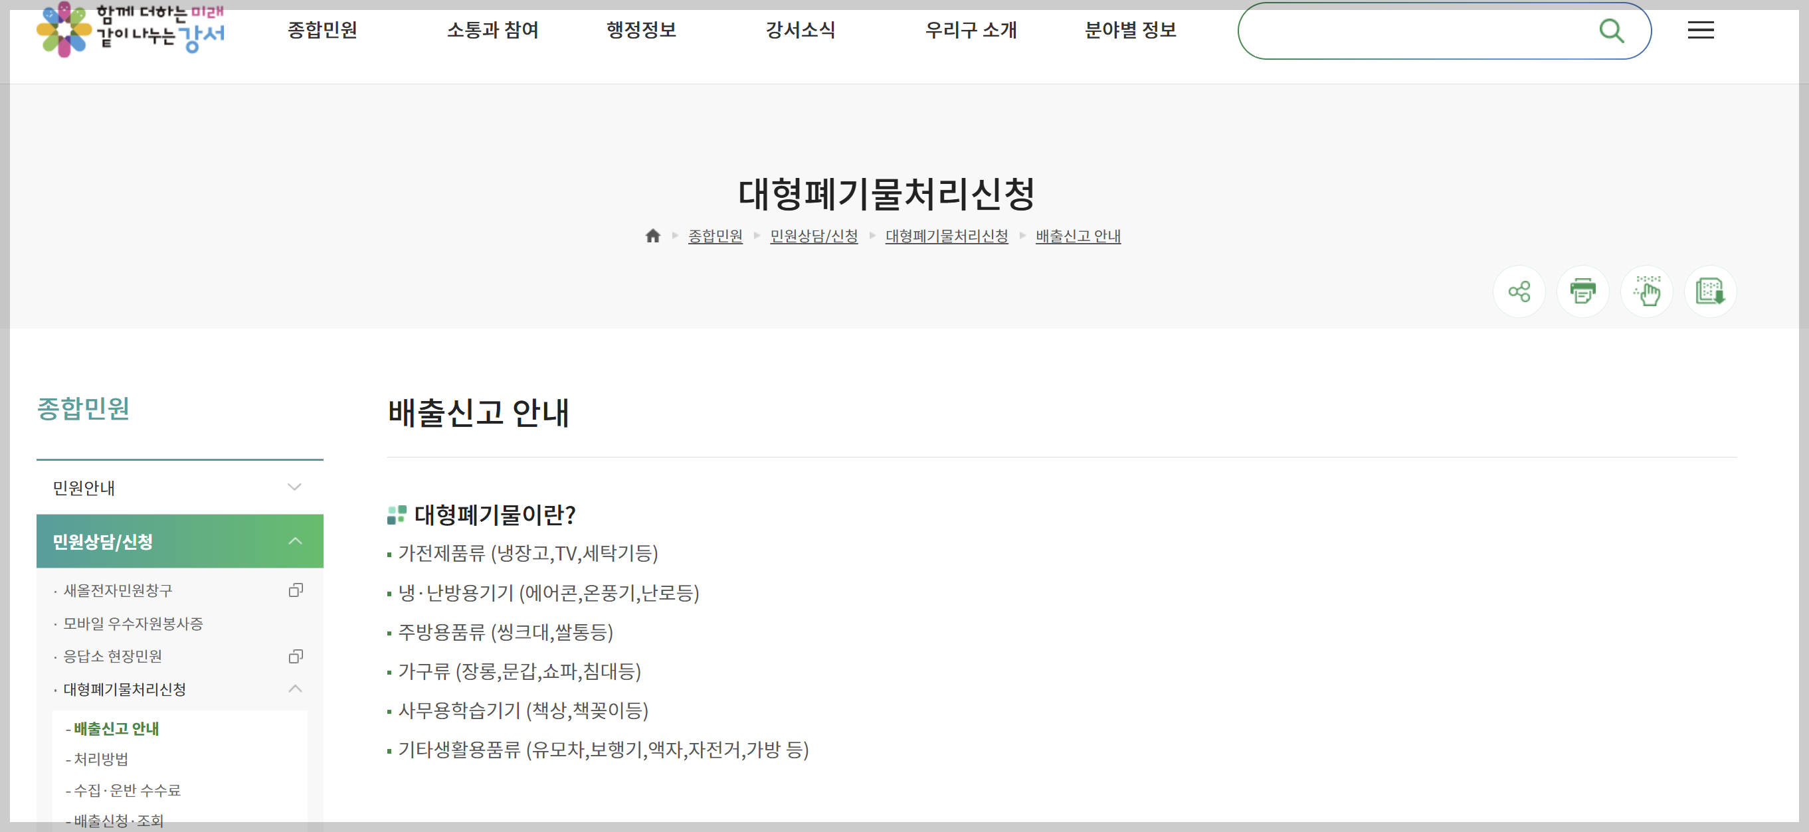This screenshot has width=1809, height=832.
Task: Click into the top search field
Action: tap(1412, 31)
